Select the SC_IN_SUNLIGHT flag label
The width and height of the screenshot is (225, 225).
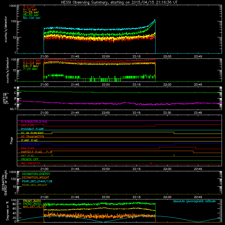click(32, 133)
